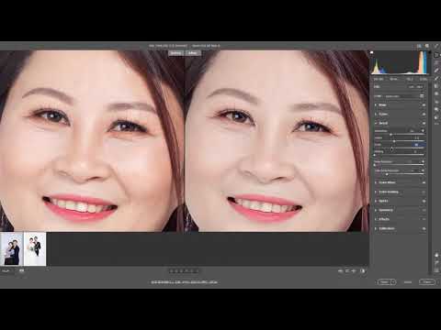This screenshot has height=330, width=441.
Task: Toggle shadow clipping warning in histogram
Action: [371, 52]
